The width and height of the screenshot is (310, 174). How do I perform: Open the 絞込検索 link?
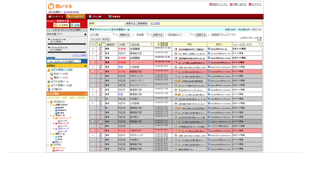(155, 23)
